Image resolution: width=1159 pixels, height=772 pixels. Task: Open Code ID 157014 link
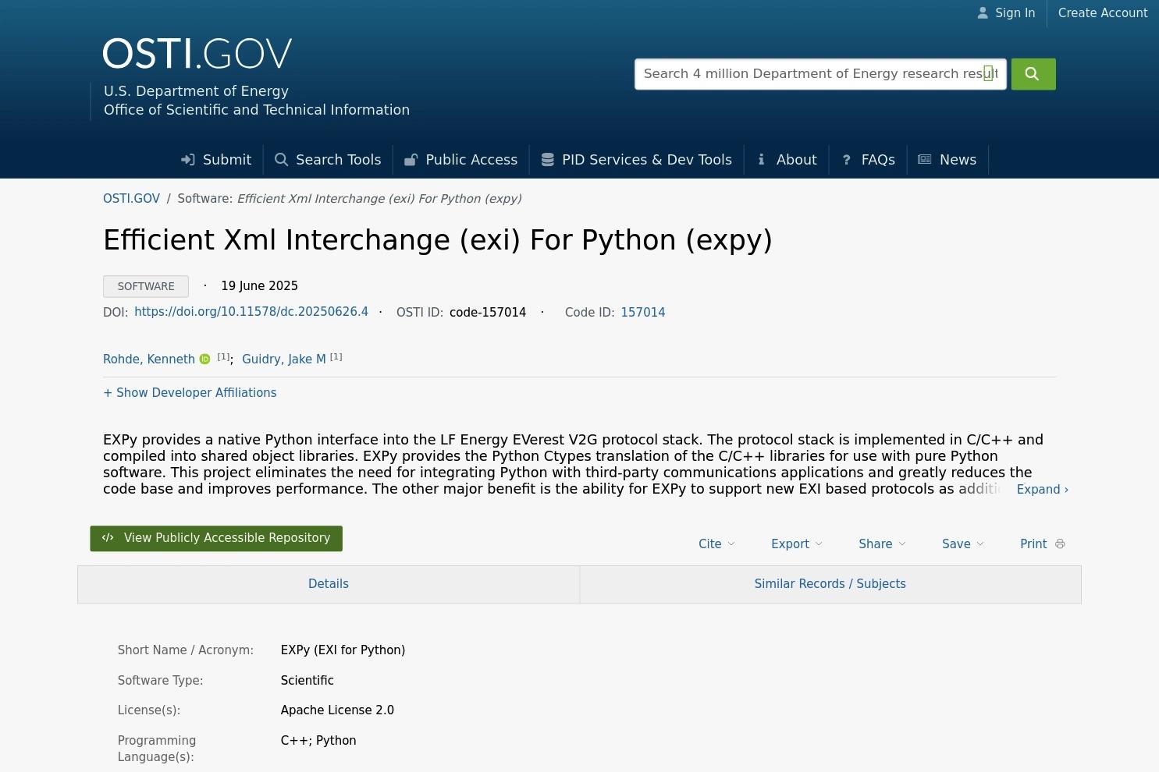tap(643, 313)
